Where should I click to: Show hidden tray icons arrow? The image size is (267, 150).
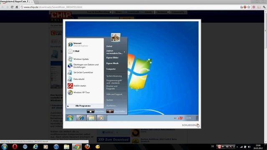(x=237, y=147)
